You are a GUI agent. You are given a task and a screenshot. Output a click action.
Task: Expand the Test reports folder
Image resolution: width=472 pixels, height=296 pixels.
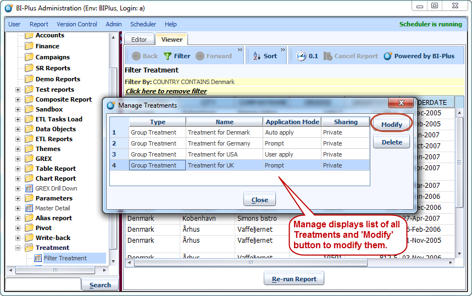18,90
